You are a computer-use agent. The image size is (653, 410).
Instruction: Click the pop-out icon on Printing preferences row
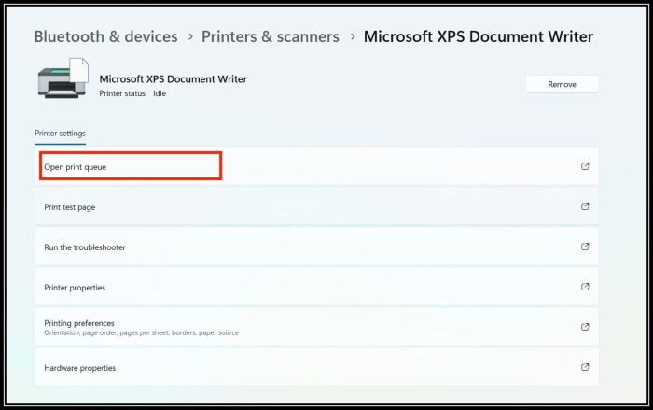click(x=585, y=327)
